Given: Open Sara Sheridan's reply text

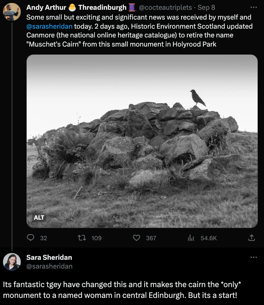Looking at the screenshot, I should tap(120, 290).
